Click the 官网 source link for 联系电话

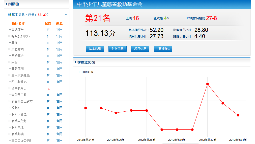[59, 127]
